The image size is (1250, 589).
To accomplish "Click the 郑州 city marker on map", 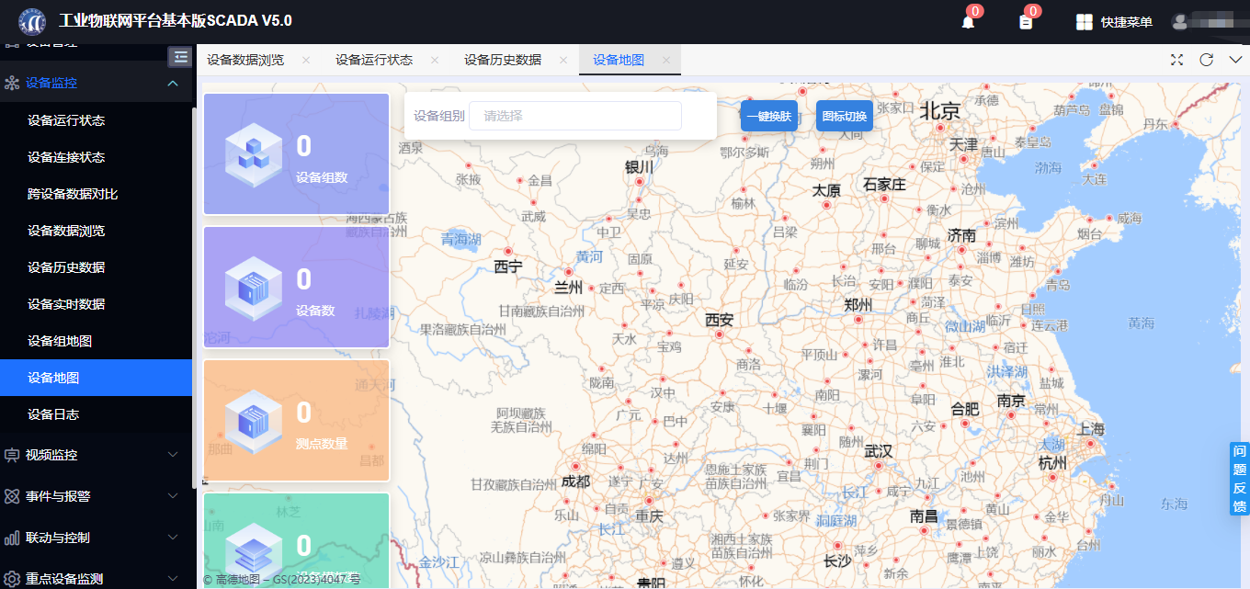I will [858, 320].
